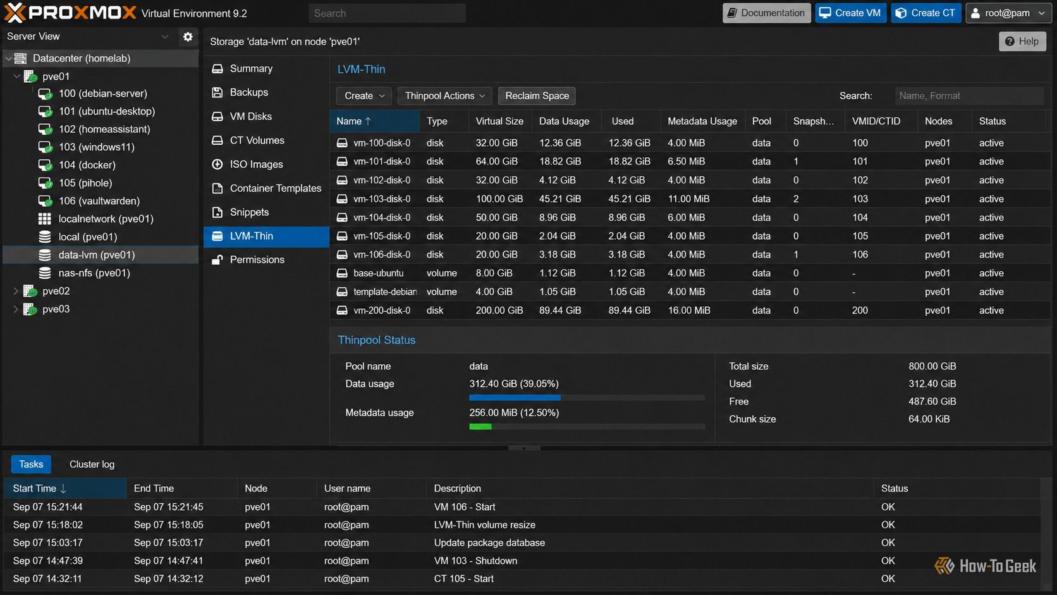Click the Proxmox logo
This screenshot has width=1057, height=595.
tap(70, 13)
